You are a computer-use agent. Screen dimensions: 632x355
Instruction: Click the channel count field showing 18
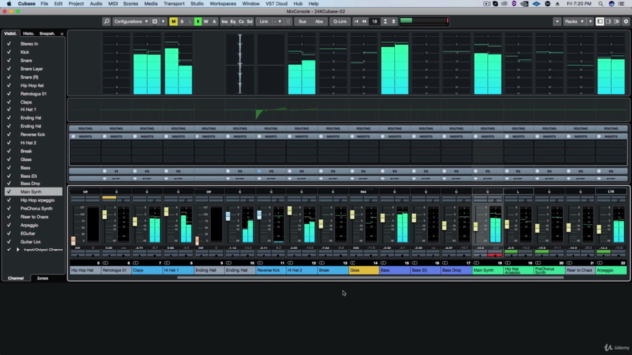coord(374,22)
